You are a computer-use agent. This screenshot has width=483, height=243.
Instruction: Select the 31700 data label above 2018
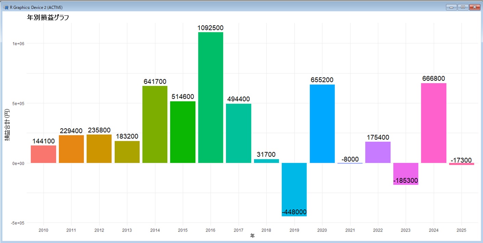266,155
